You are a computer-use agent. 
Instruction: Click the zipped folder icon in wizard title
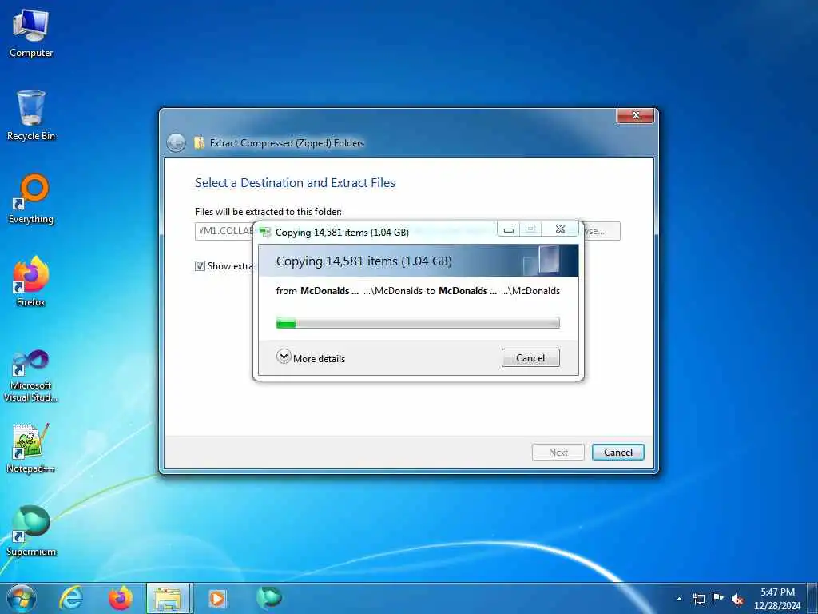[x=199, y=142]
